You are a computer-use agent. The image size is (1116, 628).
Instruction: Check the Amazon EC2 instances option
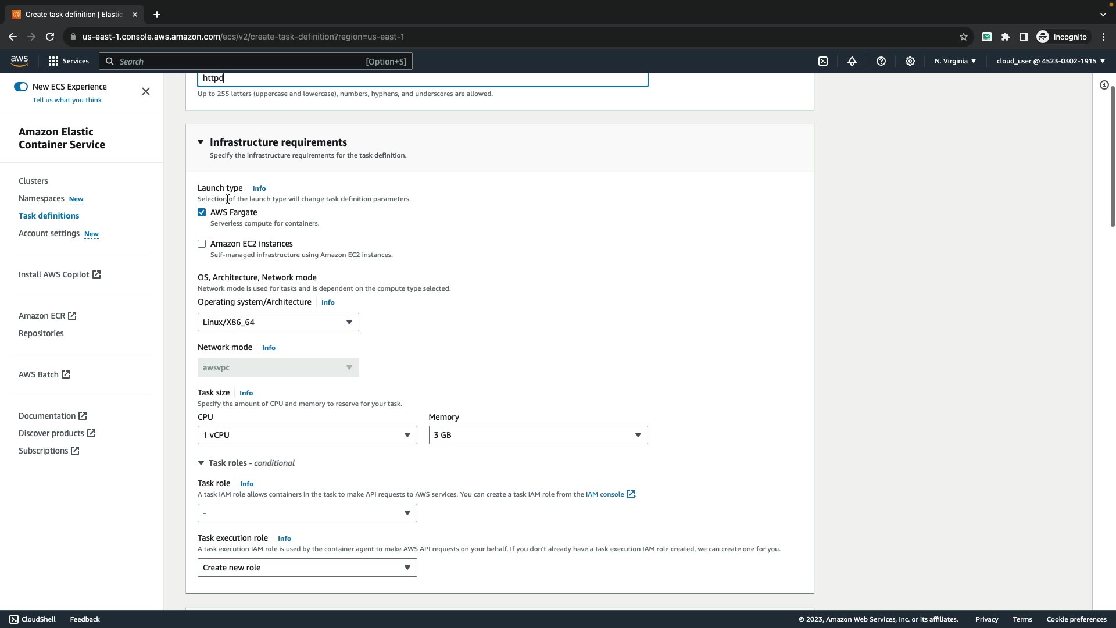[x=202, y=244]
